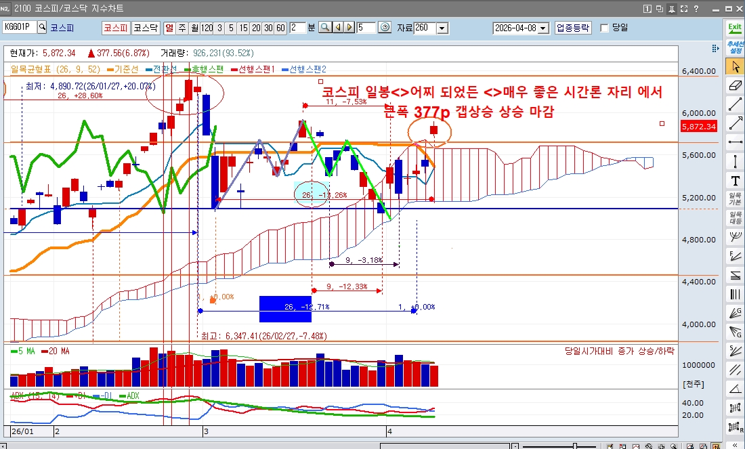Pick the text (T) annotation tool
Image resolution: width=745 pixels, height=449 pixels.
click(735, 180)
